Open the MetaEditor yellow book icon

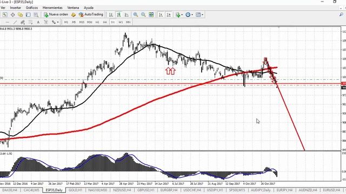click(74, 15)
